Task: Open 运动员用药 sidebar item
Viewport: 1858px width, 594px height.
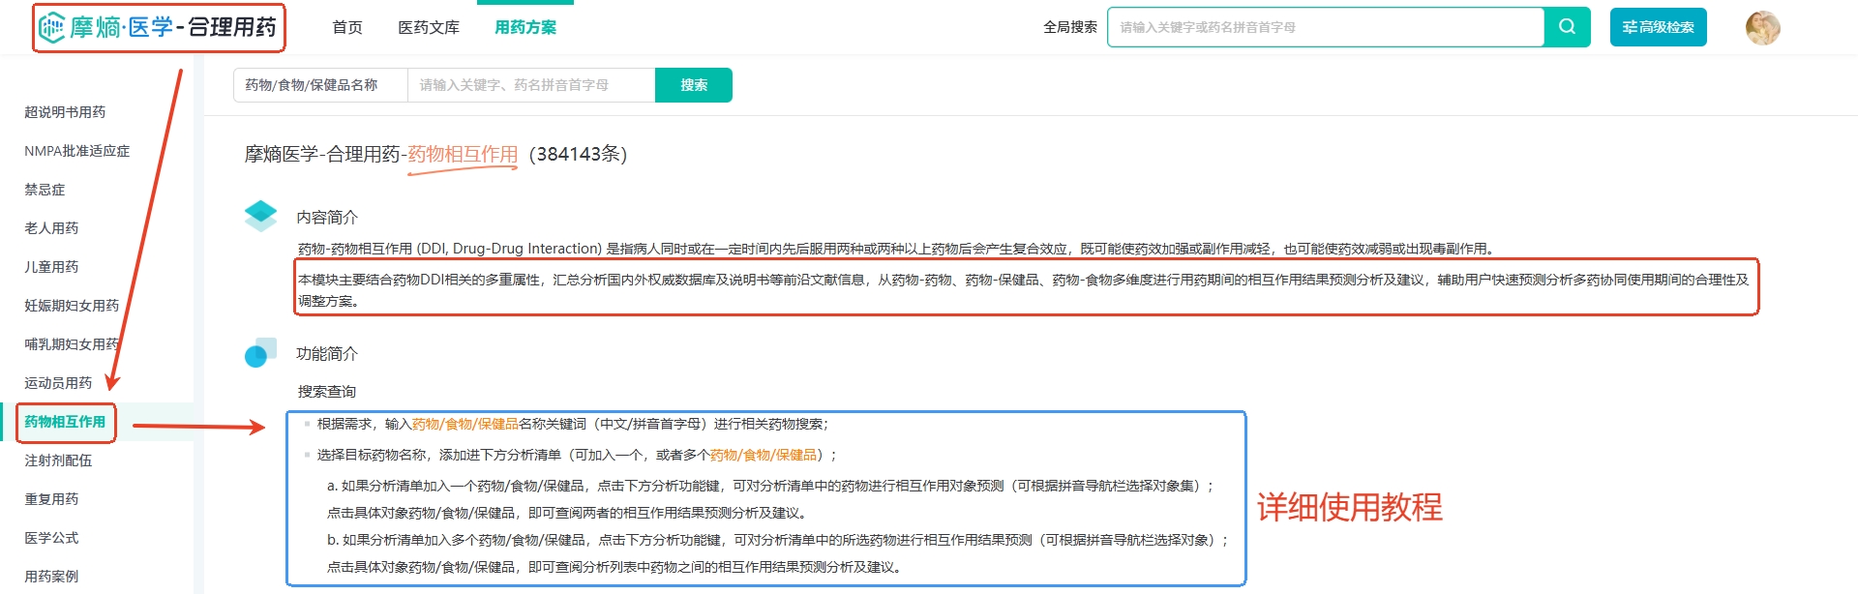Action: coord(58,383)
